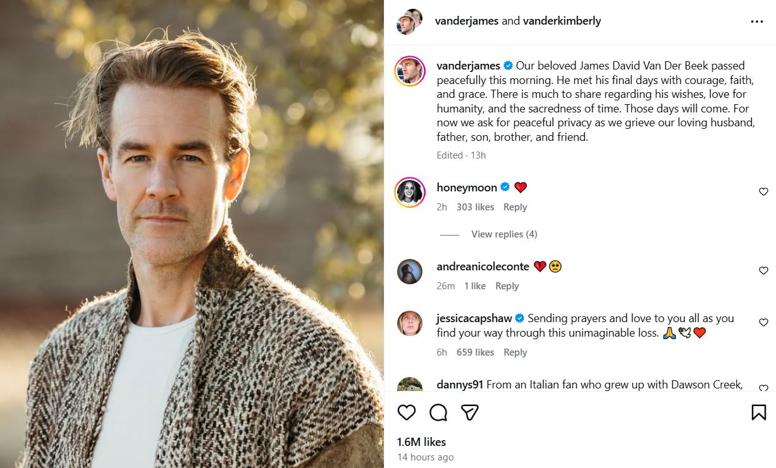Reply to honeymoon's comment
This screenshot has height=468, width=776.
click(515, 207)
